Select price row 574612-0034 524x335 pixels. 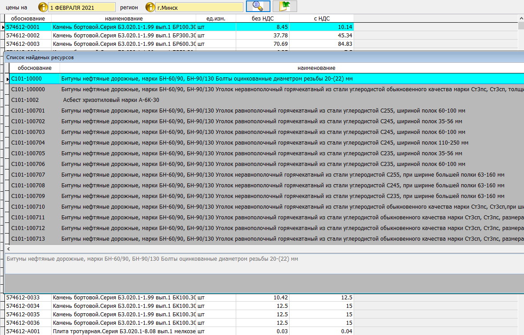click(179, 306)
